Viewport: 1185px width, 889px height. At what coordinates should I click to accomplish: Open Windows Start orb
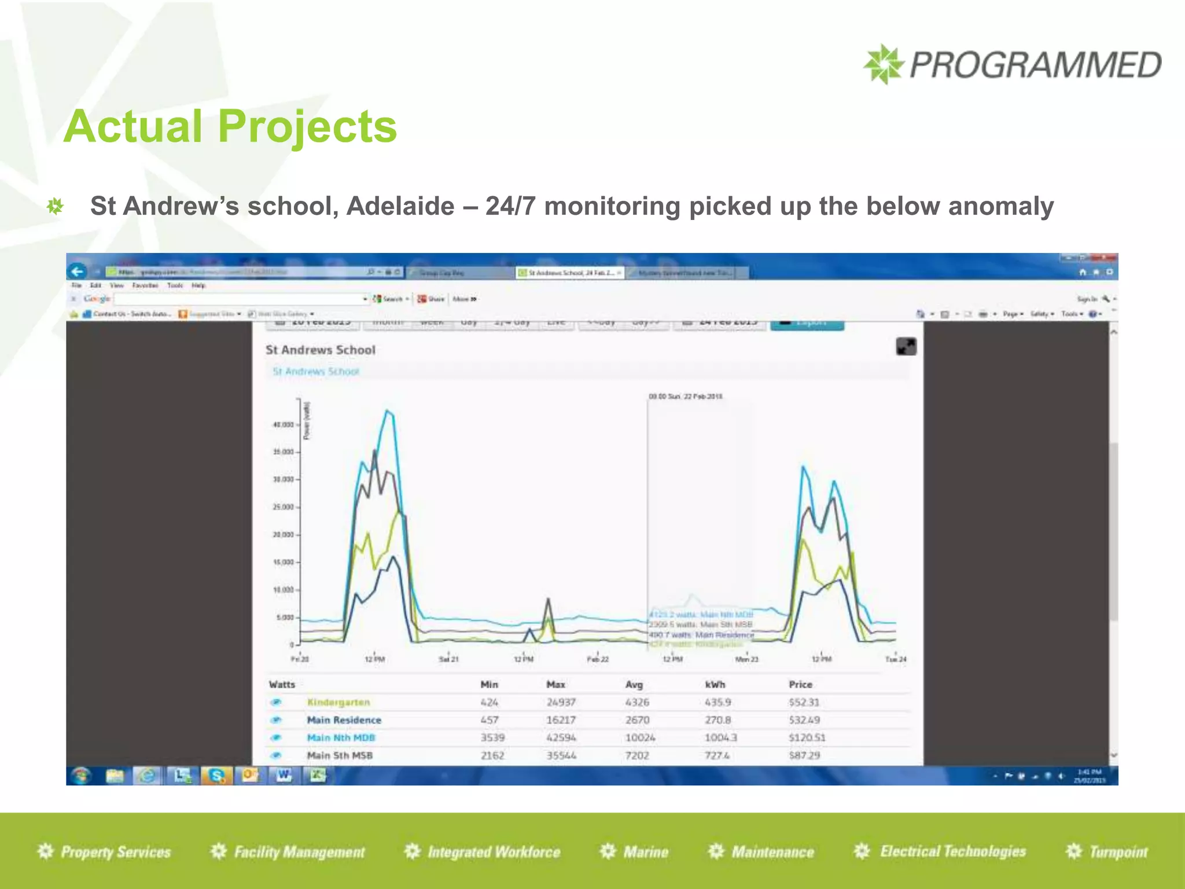(81, 776)
